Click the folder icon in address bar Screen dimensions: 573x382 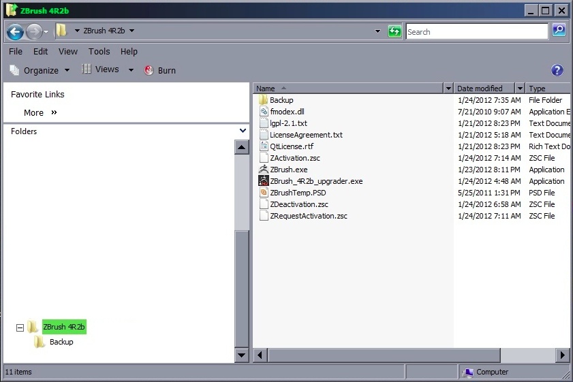click(x=61, y=31)
